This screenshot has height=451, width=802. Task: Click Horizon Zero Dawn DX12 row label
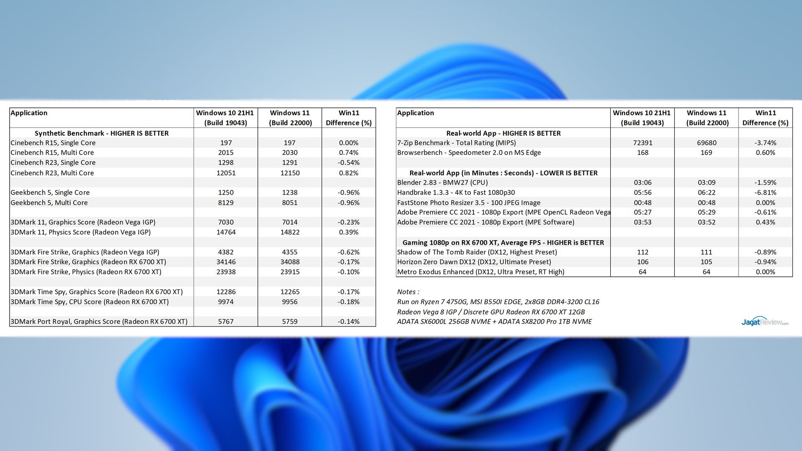[474, 262]
